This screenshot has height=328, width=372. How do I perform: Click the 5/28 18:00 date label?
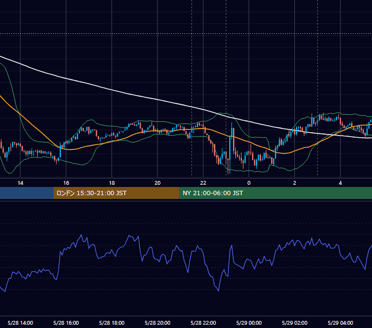click(112, 323)
